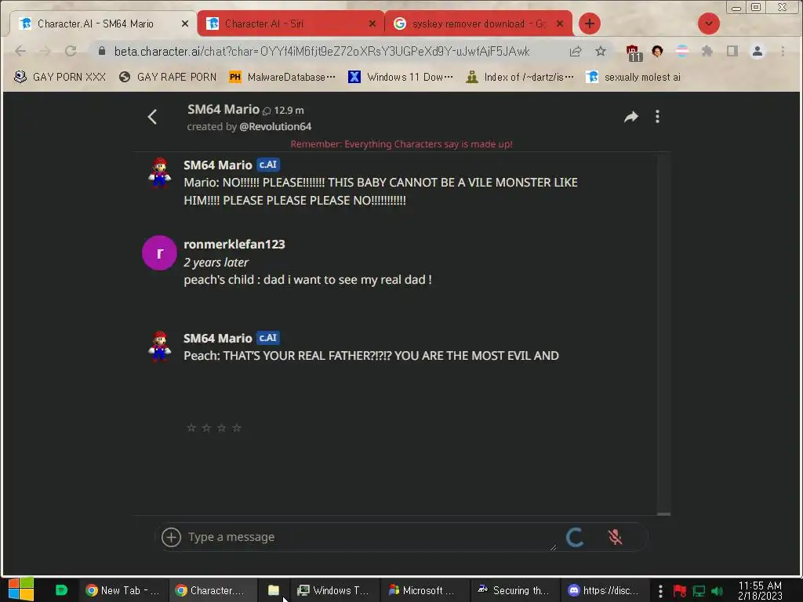Switch to Character… Chrome taskbar window
The image size is (803, 602).
point(213,590)
